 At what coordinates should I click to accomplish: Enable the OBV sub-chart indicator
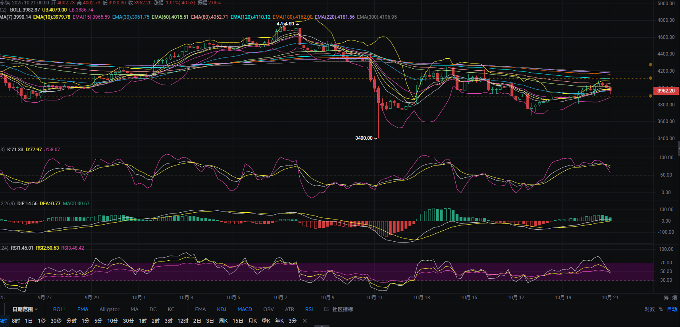coord(268,309)
